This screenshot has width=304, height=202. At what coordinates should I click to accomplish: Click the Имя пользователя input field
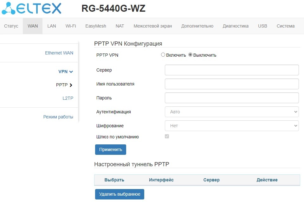(x=232, y=84)
